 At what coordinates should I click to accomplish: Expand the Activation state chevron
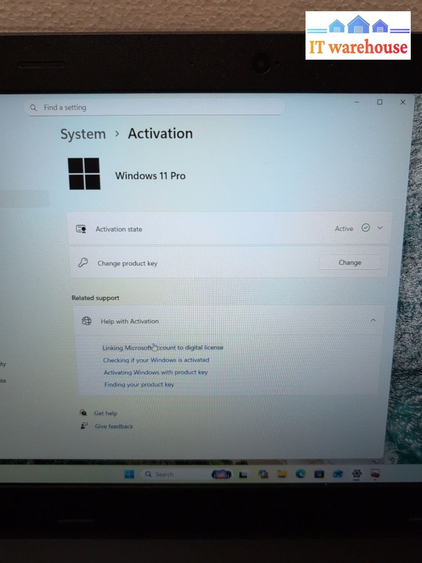click(x=380, y=227)
